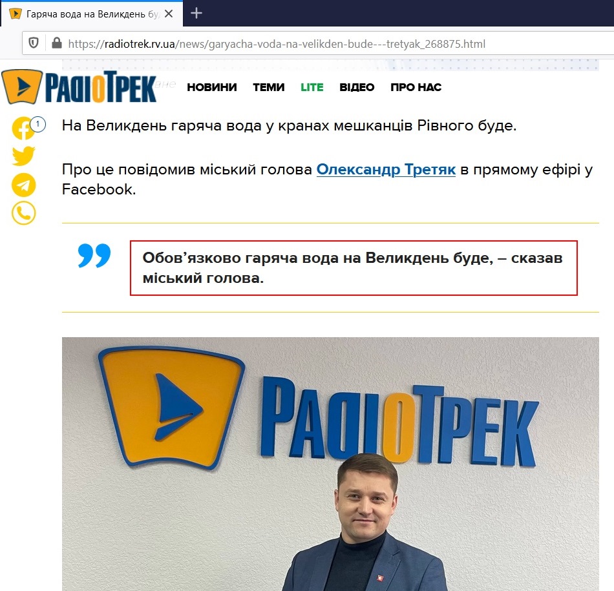Select the Гаряча вода на Великдень tab
This screenshot has height=591, width=614.
(x=92, y=14)
